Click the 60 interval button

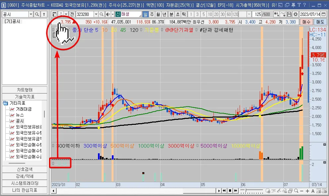(x=229, y=14)
